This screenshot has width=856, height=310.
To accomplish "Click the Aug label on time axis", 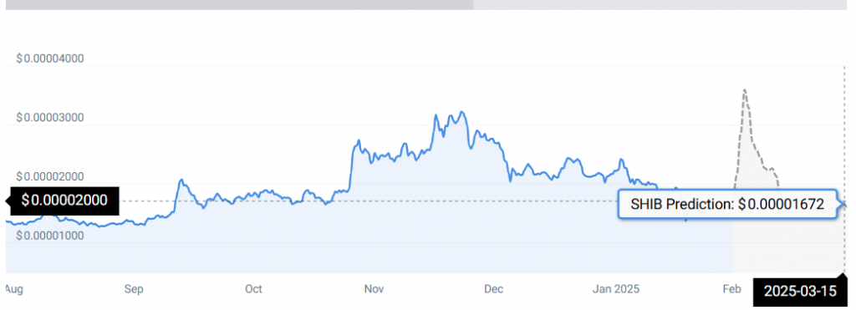I will click(x=14, y=289).
